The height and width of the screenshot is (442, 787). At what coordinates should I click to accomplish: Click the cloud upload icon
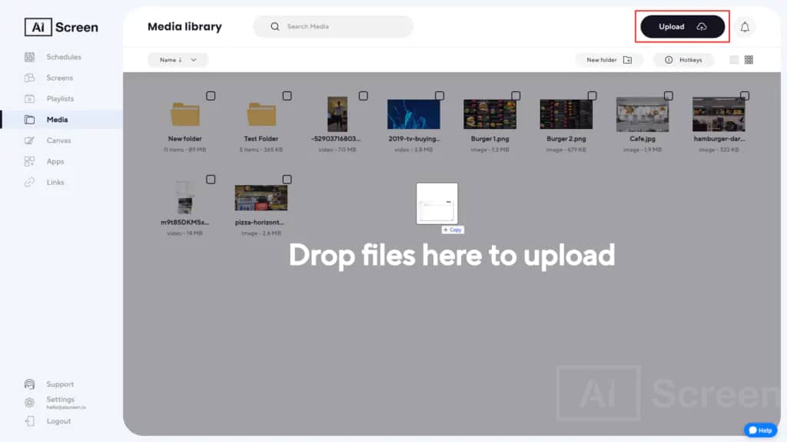click(702, 27)
